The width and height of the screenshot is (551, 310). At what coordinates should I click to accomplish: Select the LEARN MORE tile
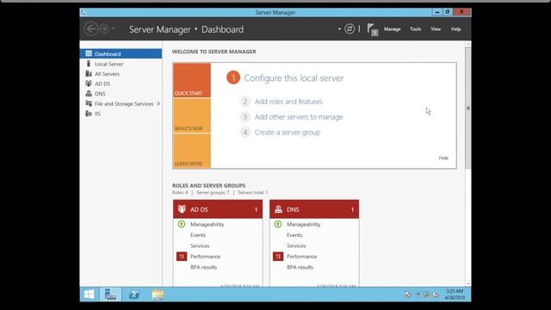[192, 152]
